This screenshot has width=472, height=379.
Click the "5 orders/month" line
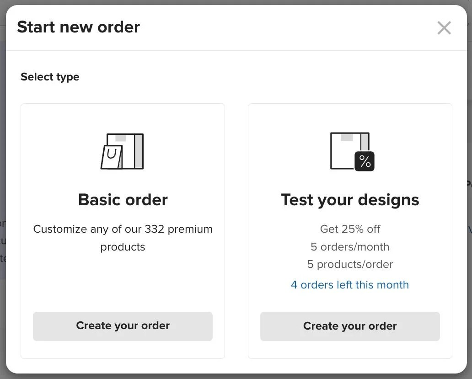coord(350,247)
